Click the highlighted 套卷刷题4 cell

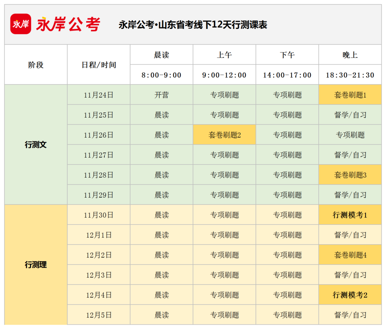pos(350,255)
